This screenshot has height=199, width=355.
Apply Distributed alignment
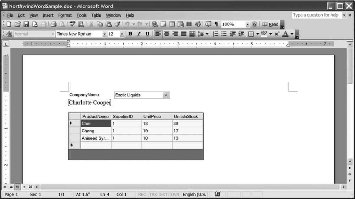[192, 34]
